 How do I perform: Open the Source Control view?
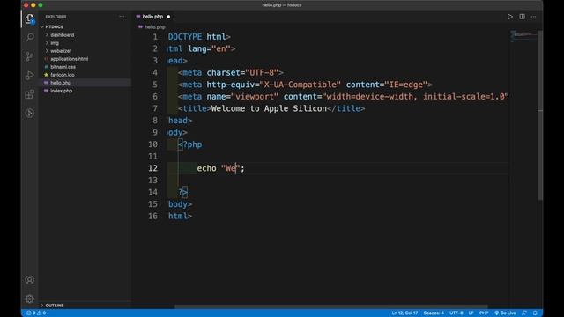click(x=30, y=56)
